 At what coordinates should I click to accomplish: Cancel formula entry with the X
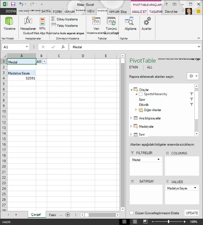[x=43, y=47]
